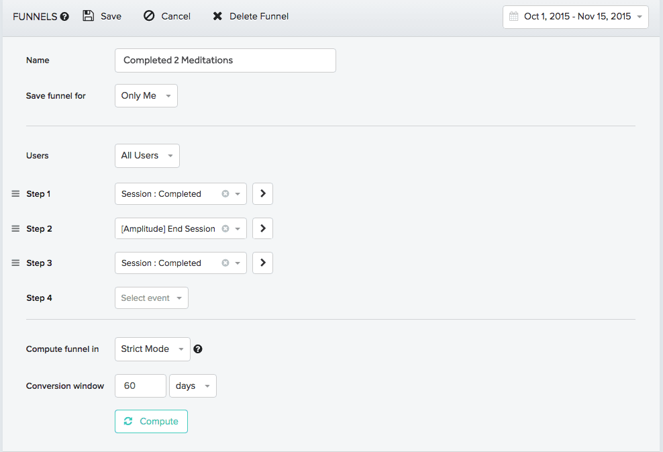The height and width of the screenshot is (452, 663).
Task: Expand filters for Step 2 via chevron button
Action: [262, 228]
